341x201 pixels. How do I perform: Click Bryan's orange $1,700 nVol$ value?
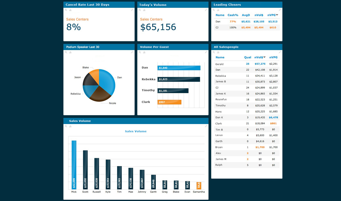260,147
